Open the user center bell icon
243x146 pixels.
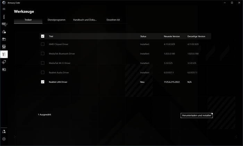pyautogui.click(x=4, y=131)
